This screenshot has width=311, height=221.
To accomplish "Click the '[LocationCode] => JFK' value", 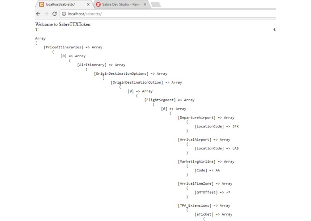I will pos(217,127).
